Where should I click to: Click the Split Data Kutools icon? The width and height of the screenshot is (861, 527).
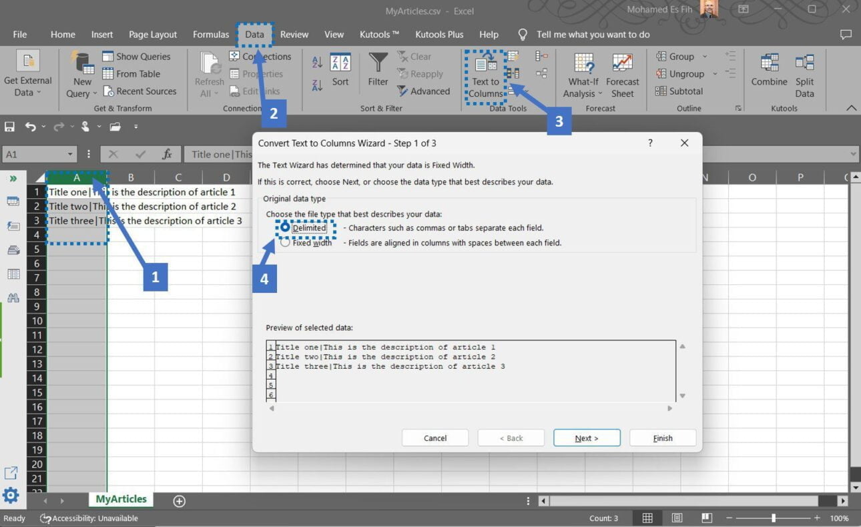click(x=804, y=73)
